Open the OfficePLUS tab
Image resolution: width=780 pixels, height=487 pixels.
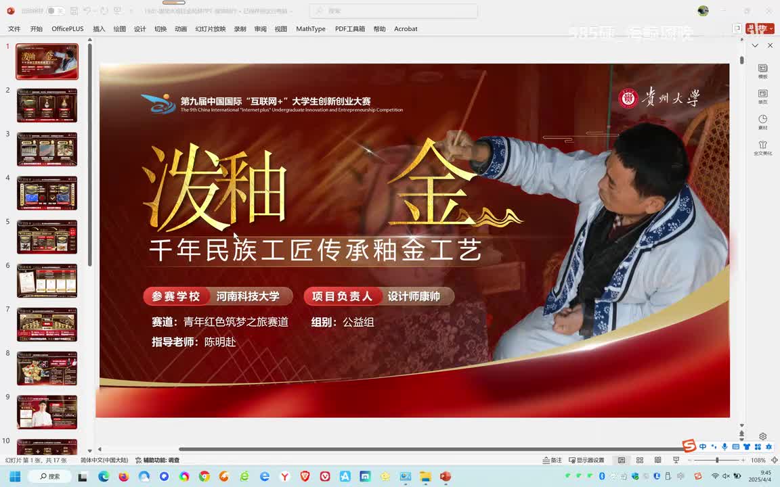point(68,29)
